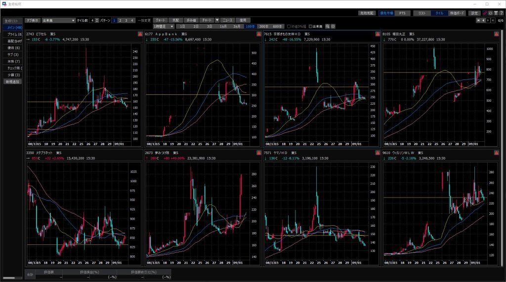Image resolution: width=506 pixels, height=282 pixels.
Task: Click the red alert icon on the 2743 ピクセル chart
Action: point(139,34)
